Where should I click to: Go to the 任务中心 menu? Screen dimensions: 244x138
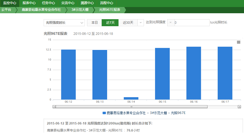pos(49,3)
